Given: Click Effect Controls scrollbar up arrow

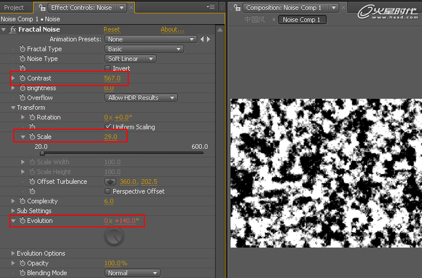Looking at the screenshot, I should point(220,29).
